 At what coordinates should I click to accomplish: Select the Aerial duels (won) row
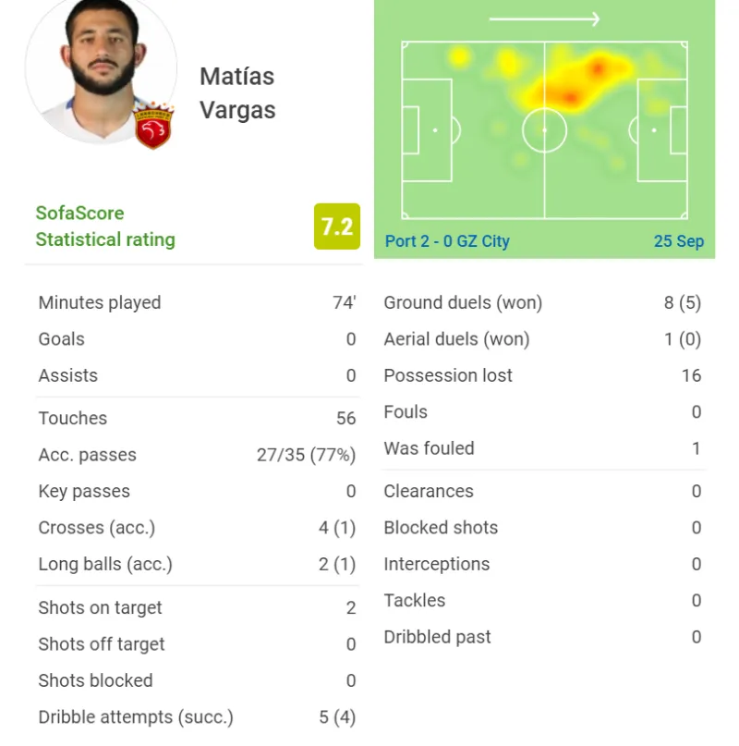[x=542, y=339]
